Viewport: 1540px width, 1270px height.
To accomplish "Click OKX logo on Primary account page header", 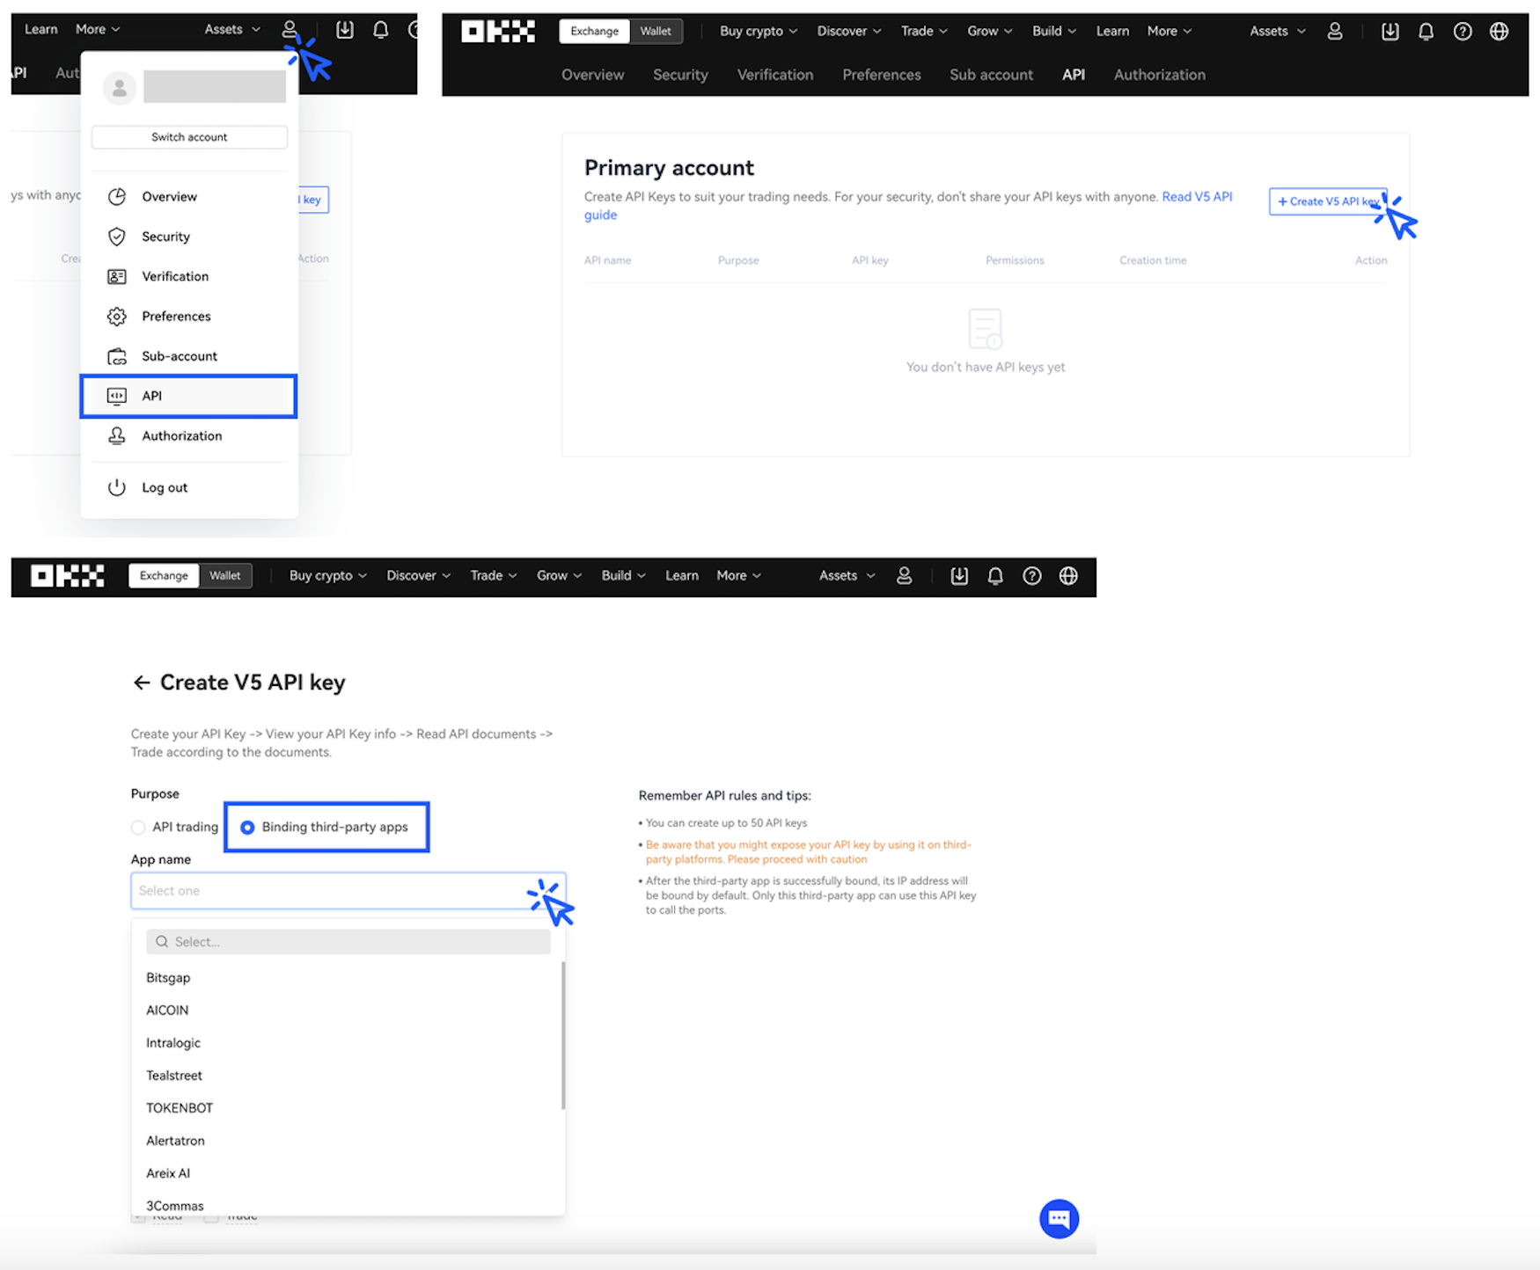I will 498,32.
